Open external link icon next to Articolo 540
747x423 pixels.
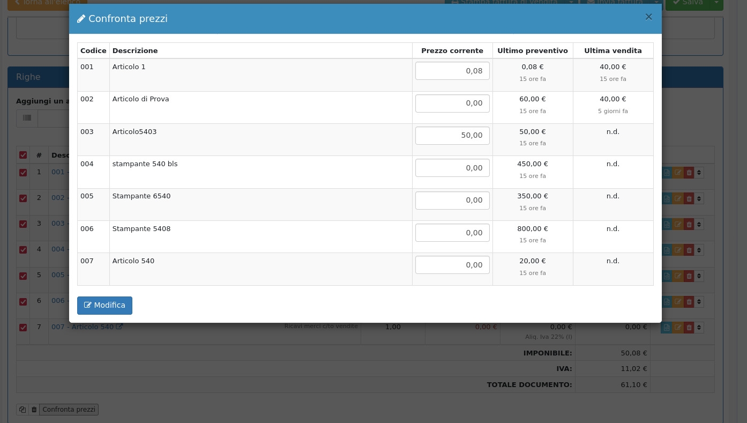(119, 326)
